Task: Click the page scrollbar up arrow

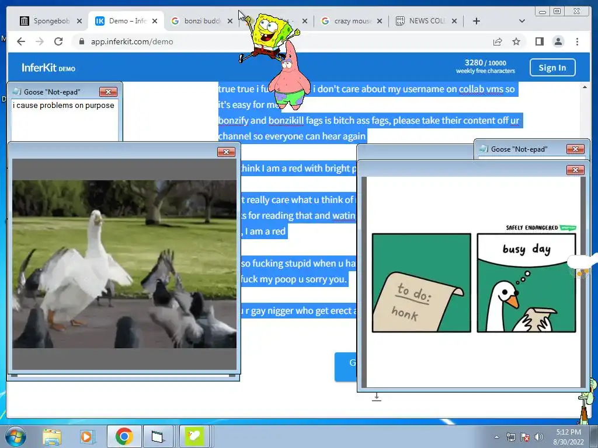Action: point(585,87)
